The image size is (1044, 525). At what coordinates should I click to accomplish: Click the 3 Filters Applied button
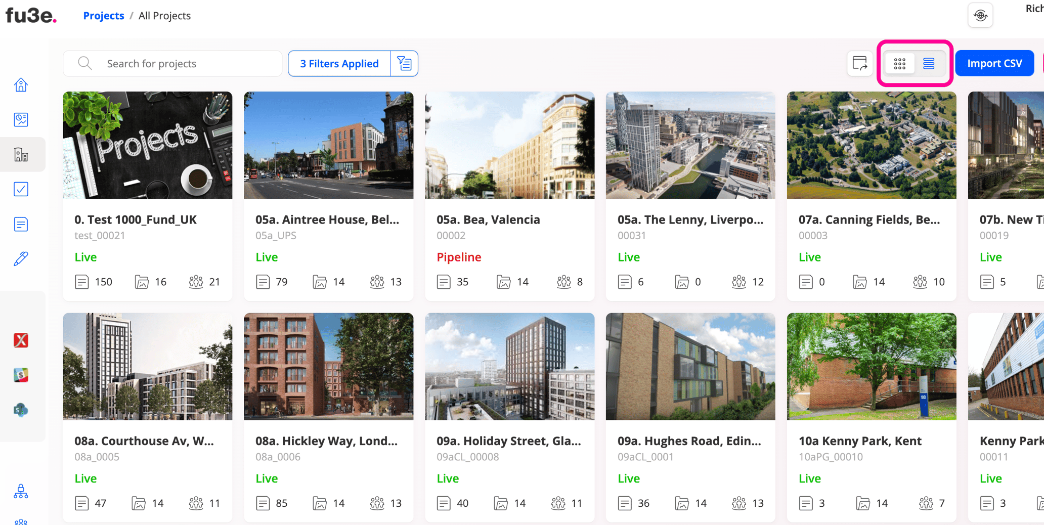coord(339,63)
